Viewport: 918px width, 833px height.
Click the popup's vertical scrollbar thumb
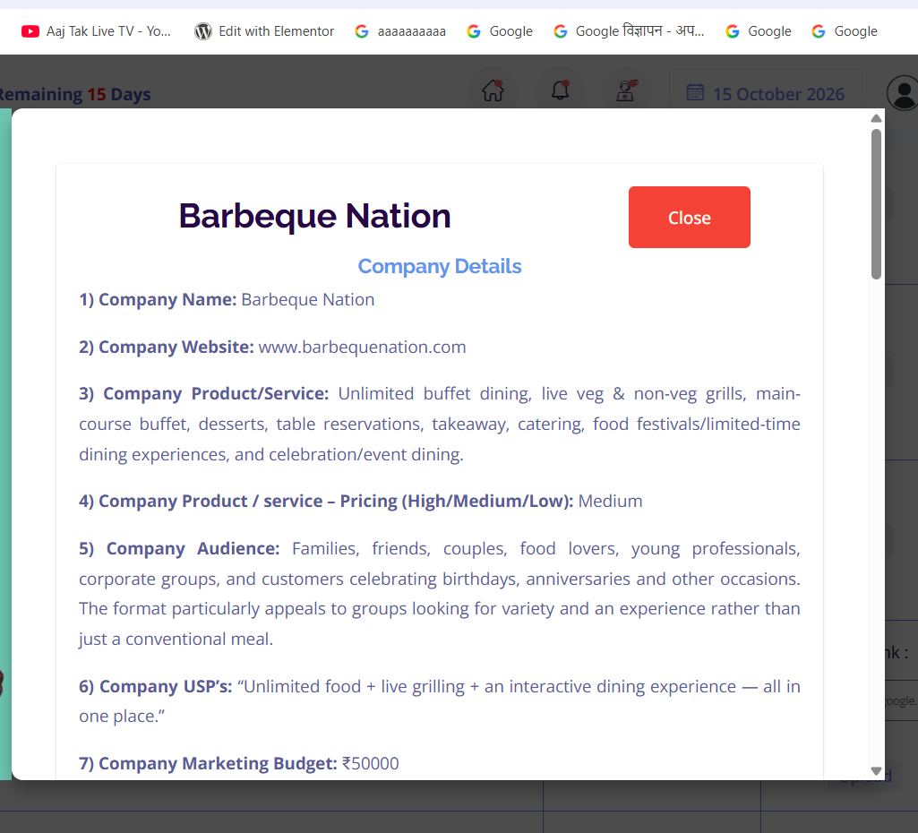(x=876, y=204)
